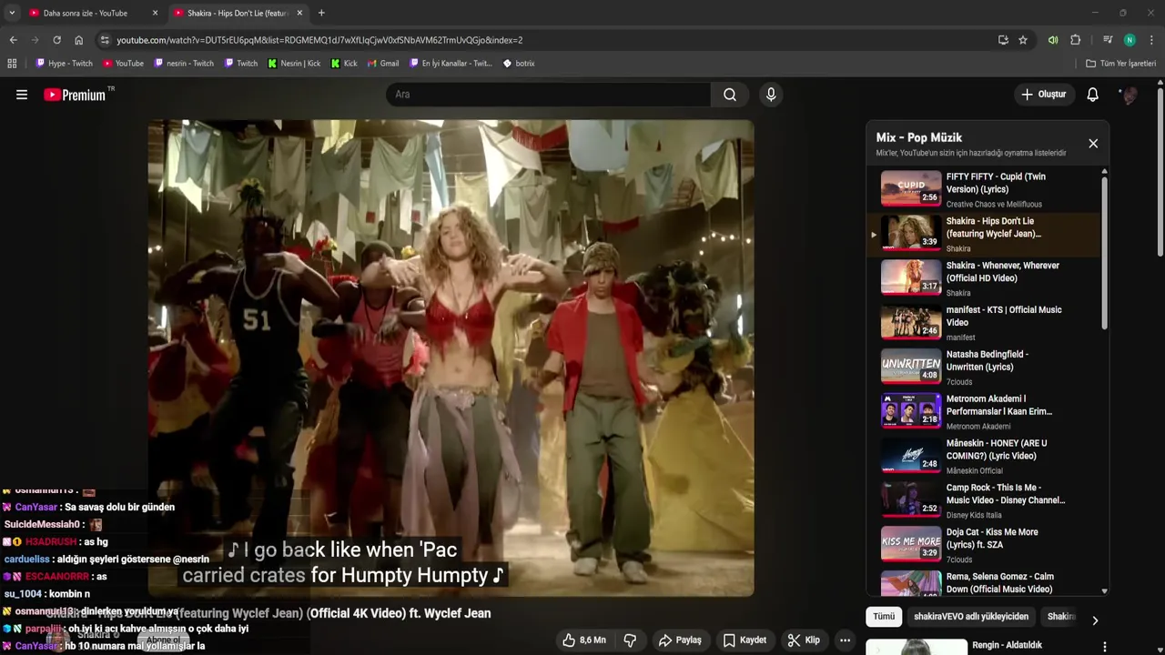Open Hype - Twitch bookmark
1165x655 pixels.
click(x=65, y=64)
